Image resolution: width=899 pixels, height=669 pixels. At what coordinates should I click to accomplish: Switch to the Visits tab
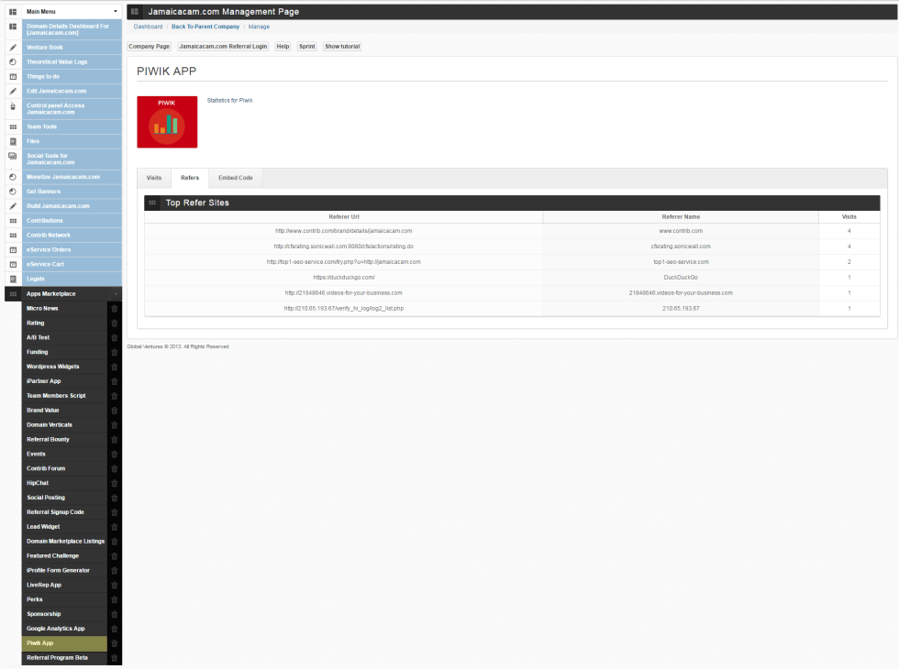click(154, 178)
